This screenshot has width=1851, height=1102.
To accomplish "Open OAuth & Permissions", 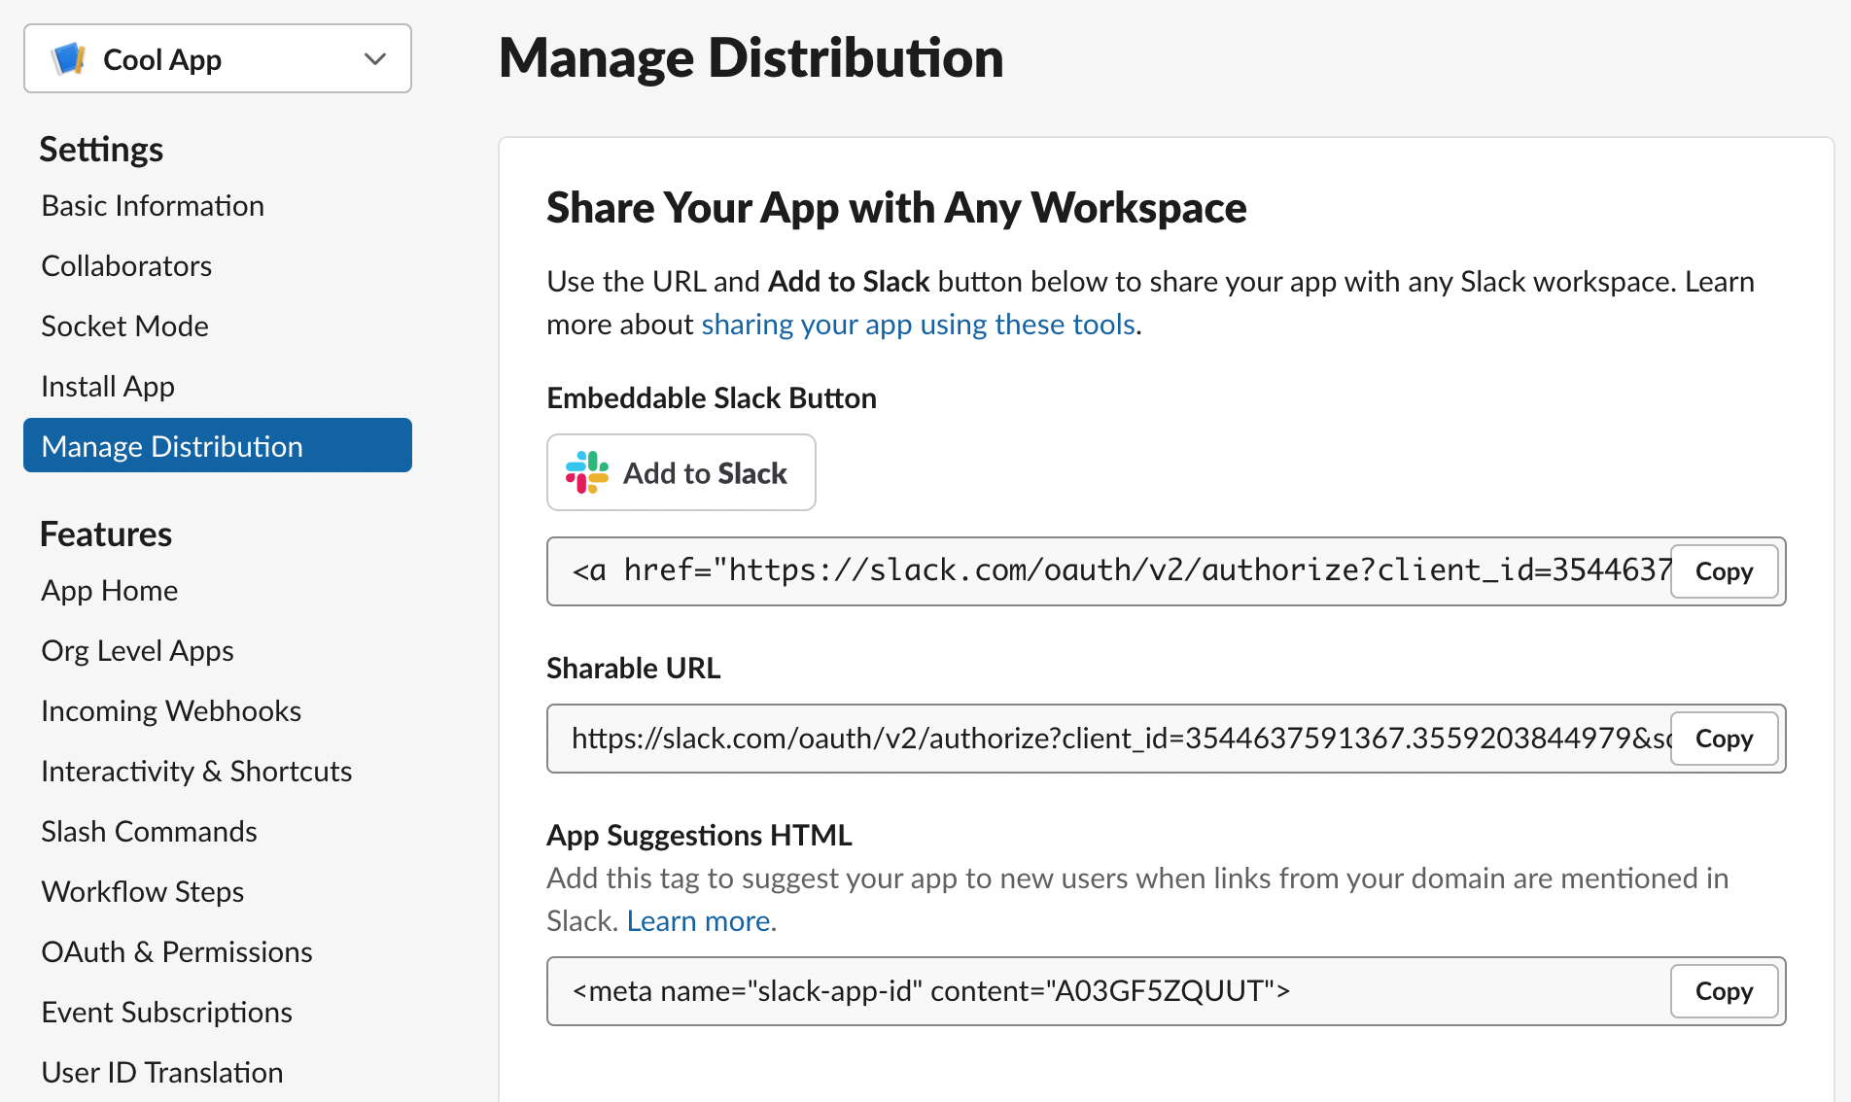I will (x=177, y=951).
